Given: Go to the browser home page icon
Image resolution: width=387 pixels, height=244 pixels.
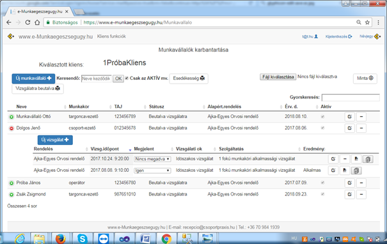Looking at the screenshot, I should pos(37,22).
